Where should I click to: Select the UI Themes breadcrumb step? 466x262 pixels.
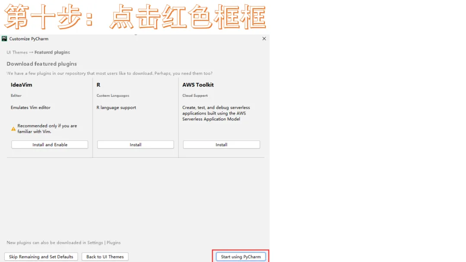coord(17,52)
